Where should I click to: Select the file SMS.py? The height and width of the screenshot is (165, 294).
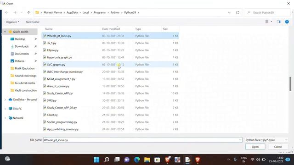(110, 100)
